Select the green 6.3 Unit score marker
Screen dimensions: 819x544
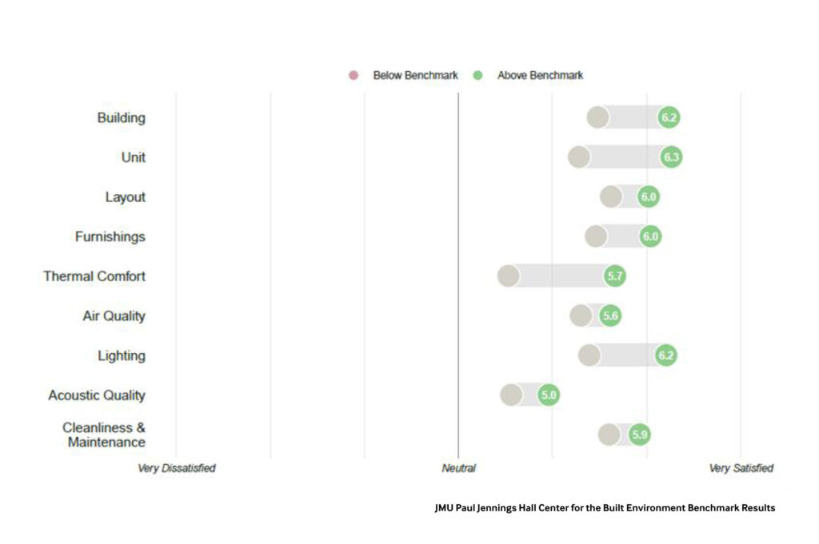[x=671, y=157]
